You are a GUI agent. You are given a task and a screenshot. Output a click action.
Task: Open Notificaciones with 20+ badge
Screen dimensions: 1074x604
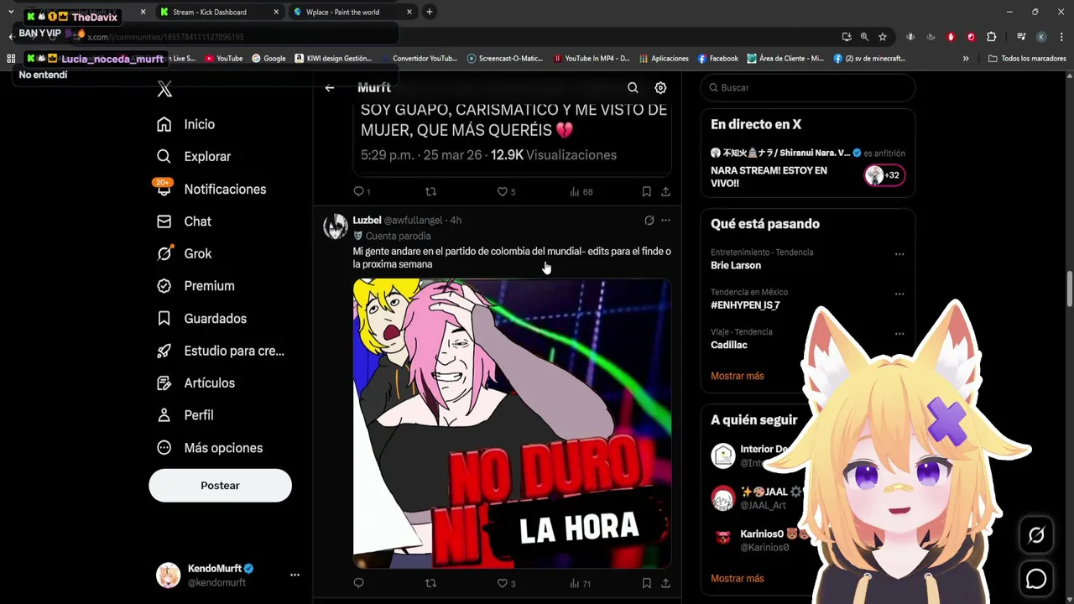pyautogui.click(x=211, y=189)
